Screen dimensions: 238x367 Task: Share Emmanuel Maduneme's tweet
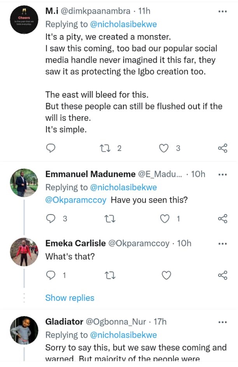[222, 219]
